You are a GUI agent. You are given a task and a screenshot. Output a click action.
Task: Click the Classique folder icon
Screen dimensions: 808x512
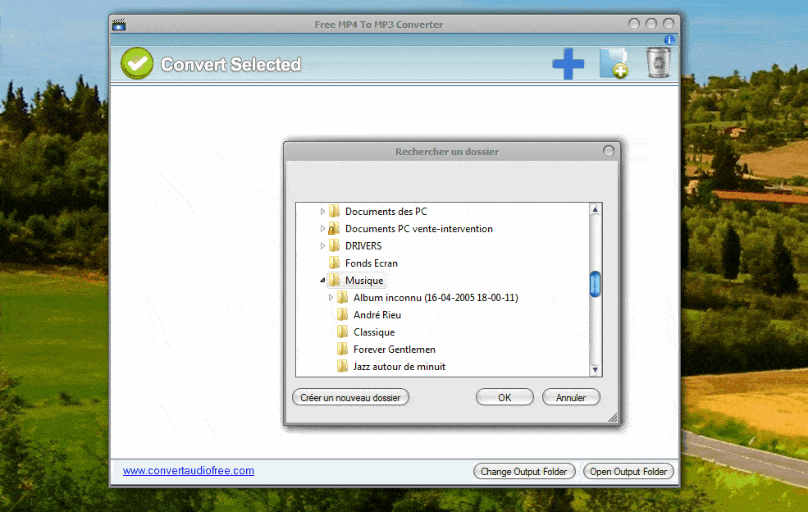[343, 332]
